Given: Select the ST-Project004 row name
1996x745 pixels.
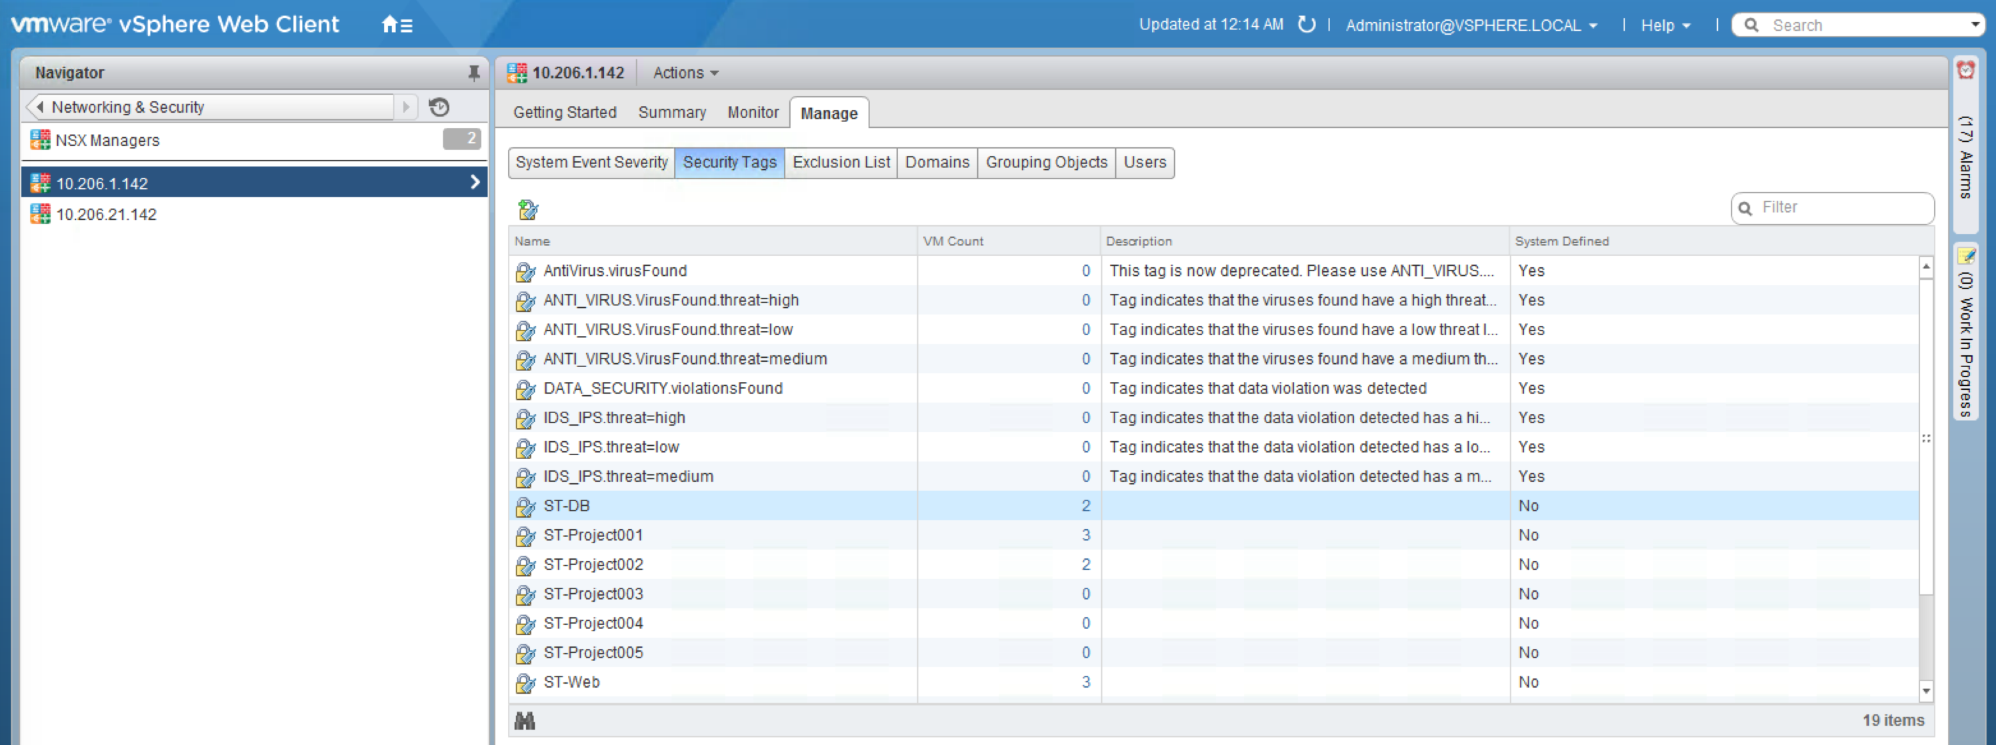Looking at the screenshot, I should tap(593, 624).
